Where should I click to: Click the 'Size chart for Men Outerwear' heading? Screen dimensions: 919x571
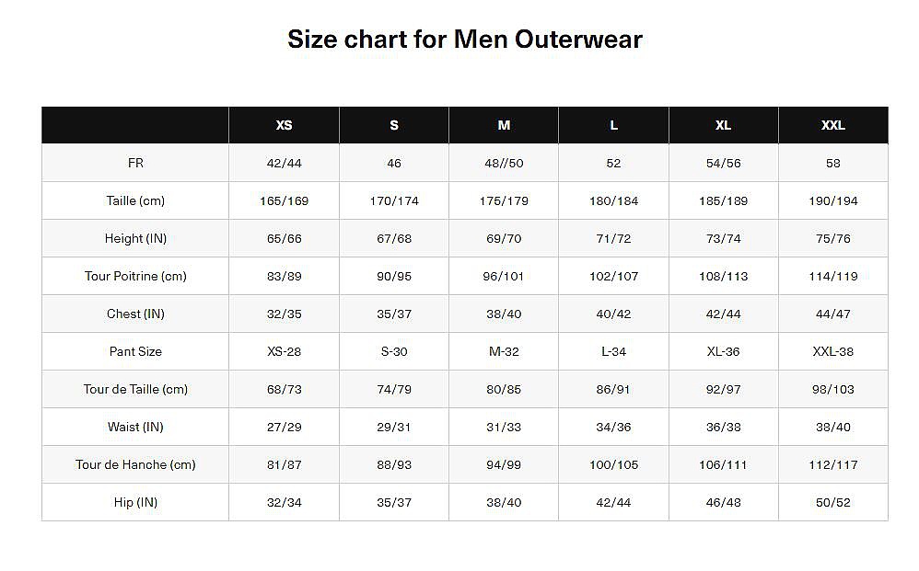point(464,40)
